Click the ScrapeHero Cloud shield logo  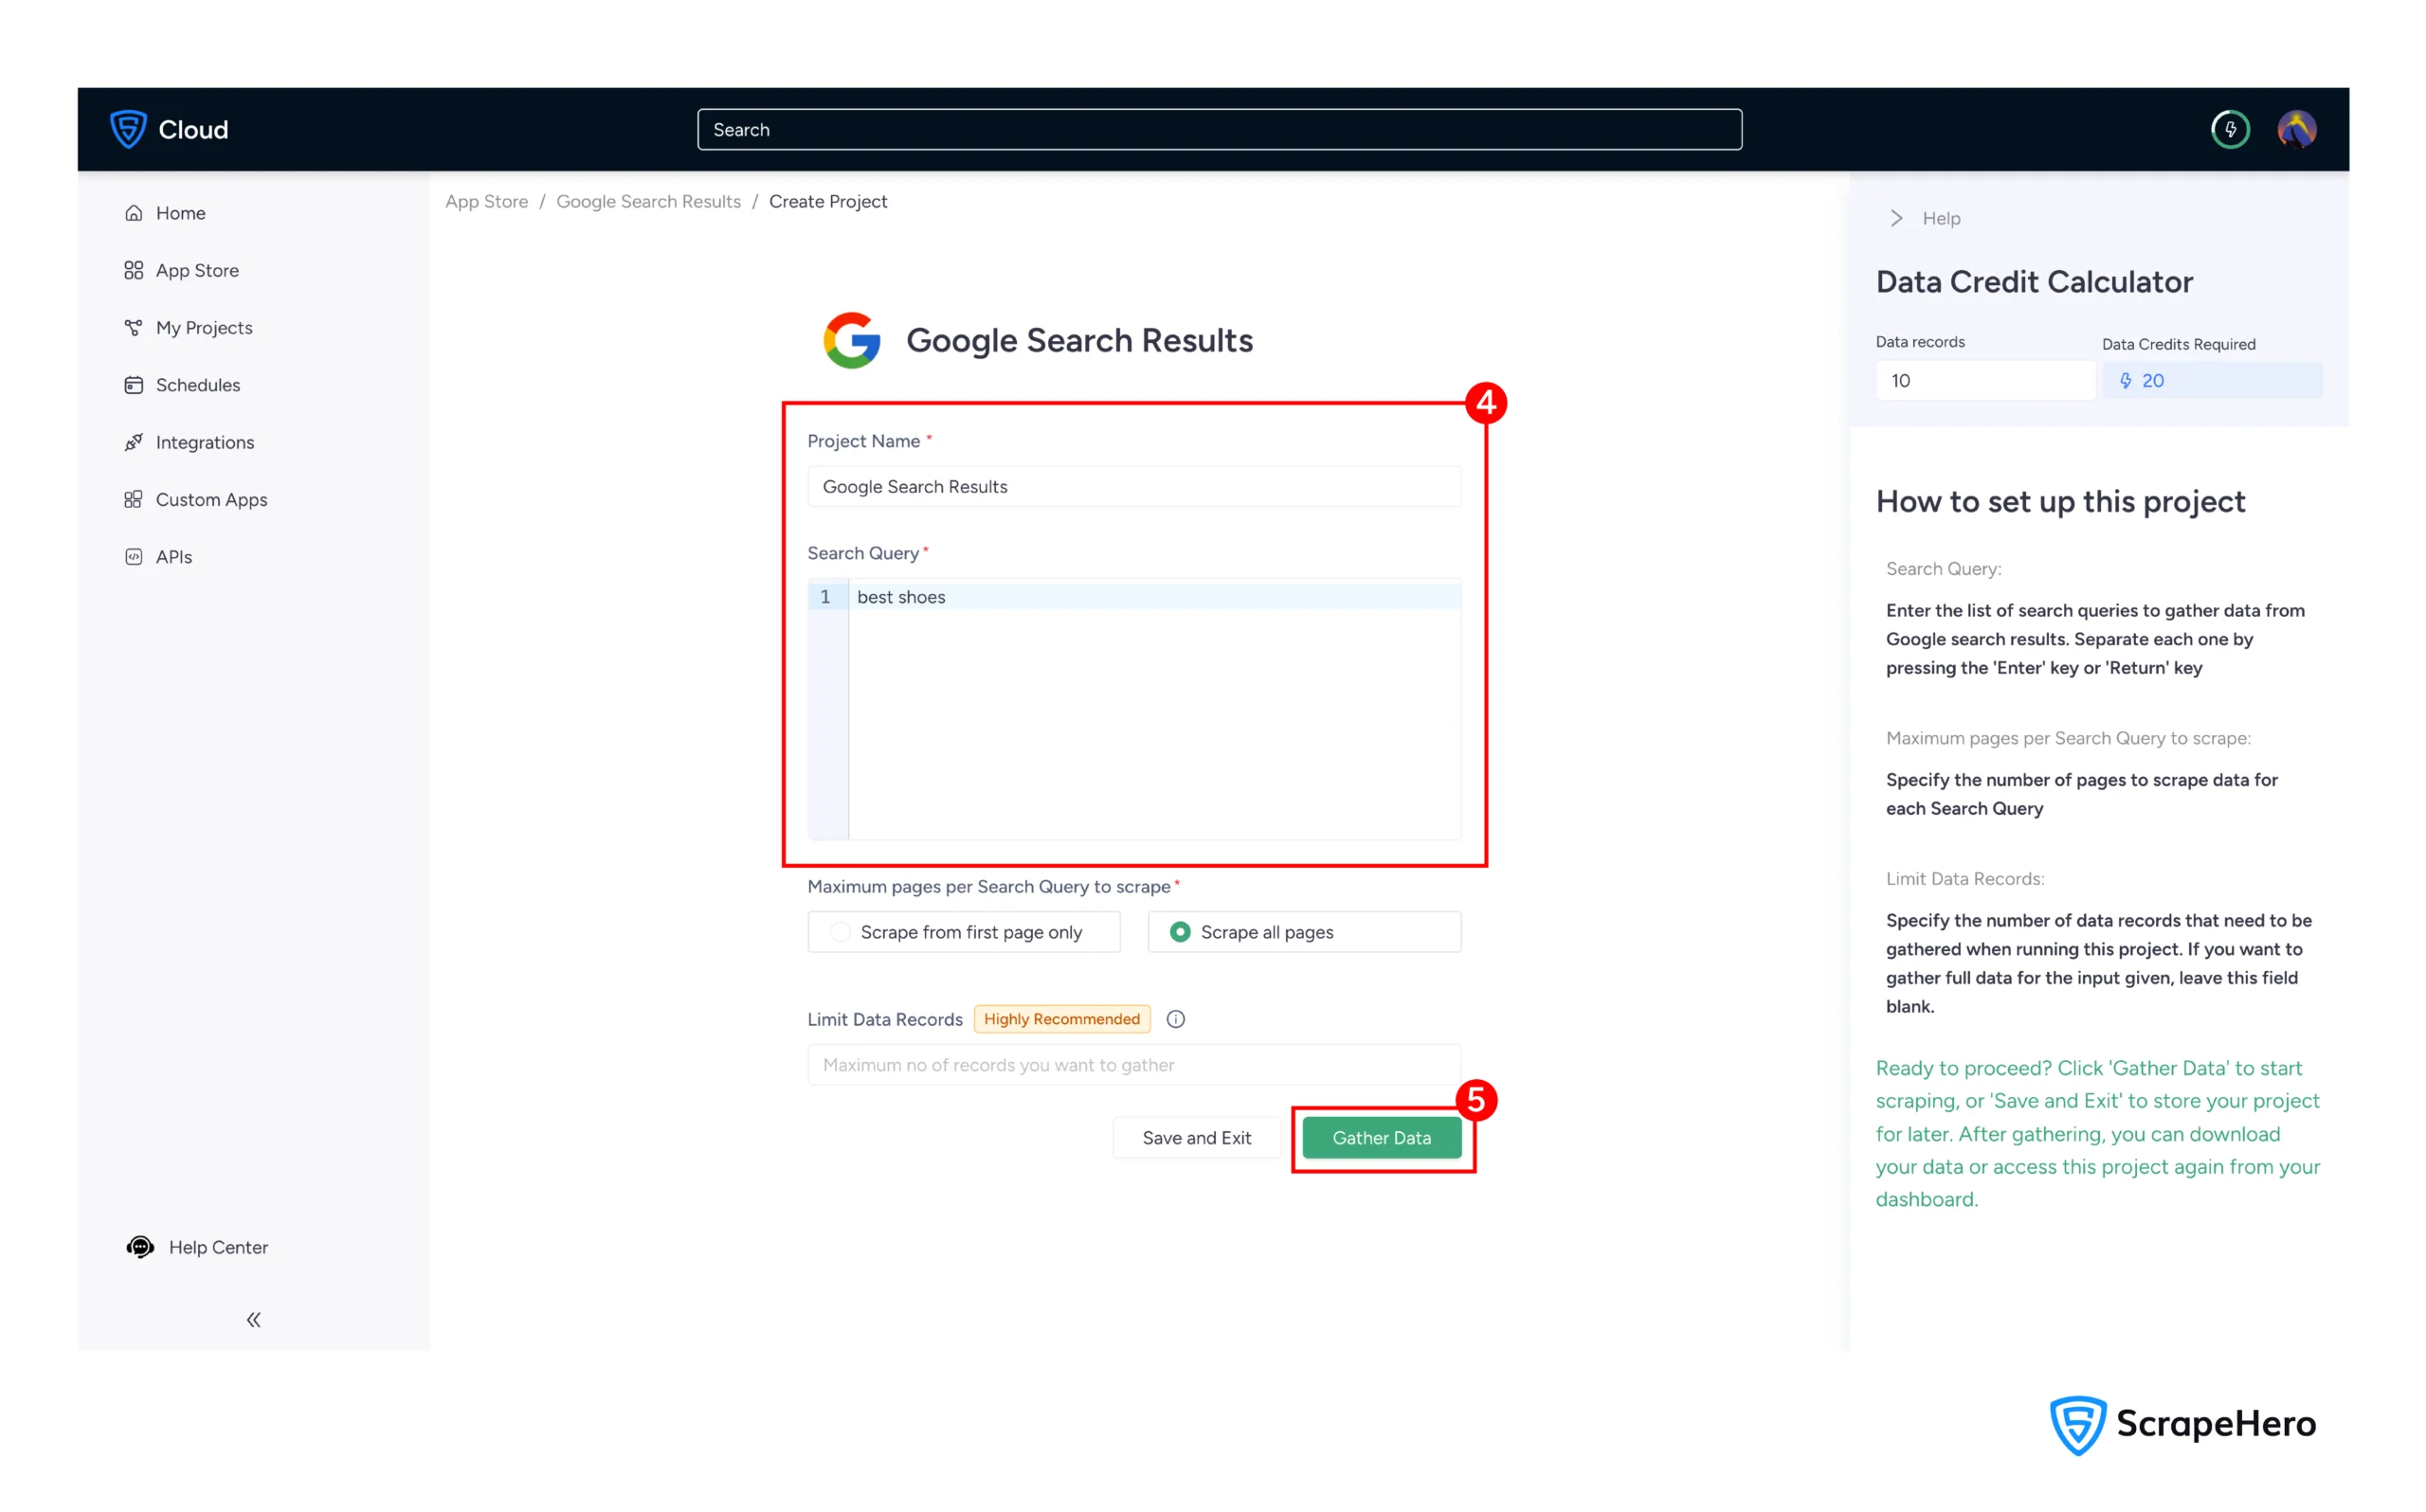[128, 129]
